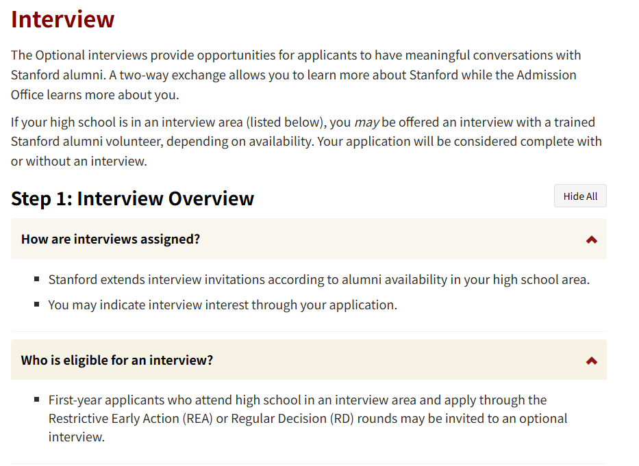
Task: Click the Hide All button
Action: (580, 196)
